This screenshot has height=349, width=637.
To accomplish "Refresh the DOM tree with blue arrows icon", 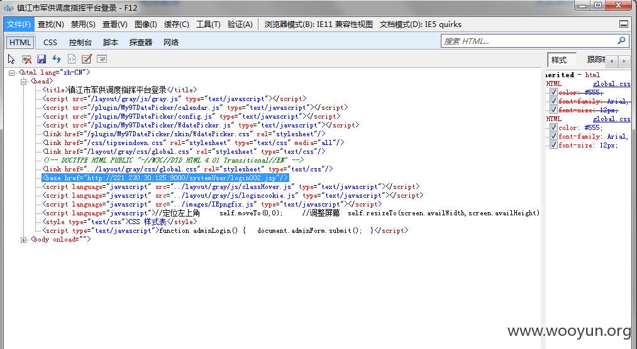I will 57,59.
